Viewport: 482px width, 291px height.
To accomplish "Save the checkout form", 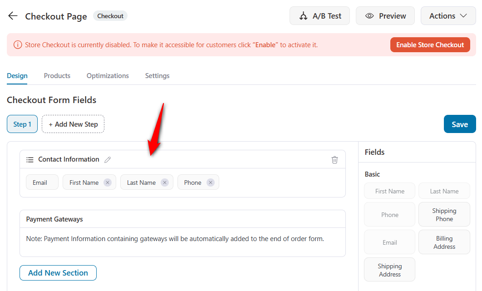I will coord(459,124).
